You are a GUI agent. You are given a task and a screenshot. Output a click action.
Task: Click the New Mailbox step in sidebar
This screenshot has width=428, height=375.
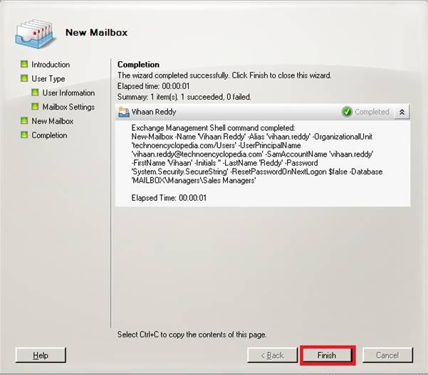tap(53, 121)
